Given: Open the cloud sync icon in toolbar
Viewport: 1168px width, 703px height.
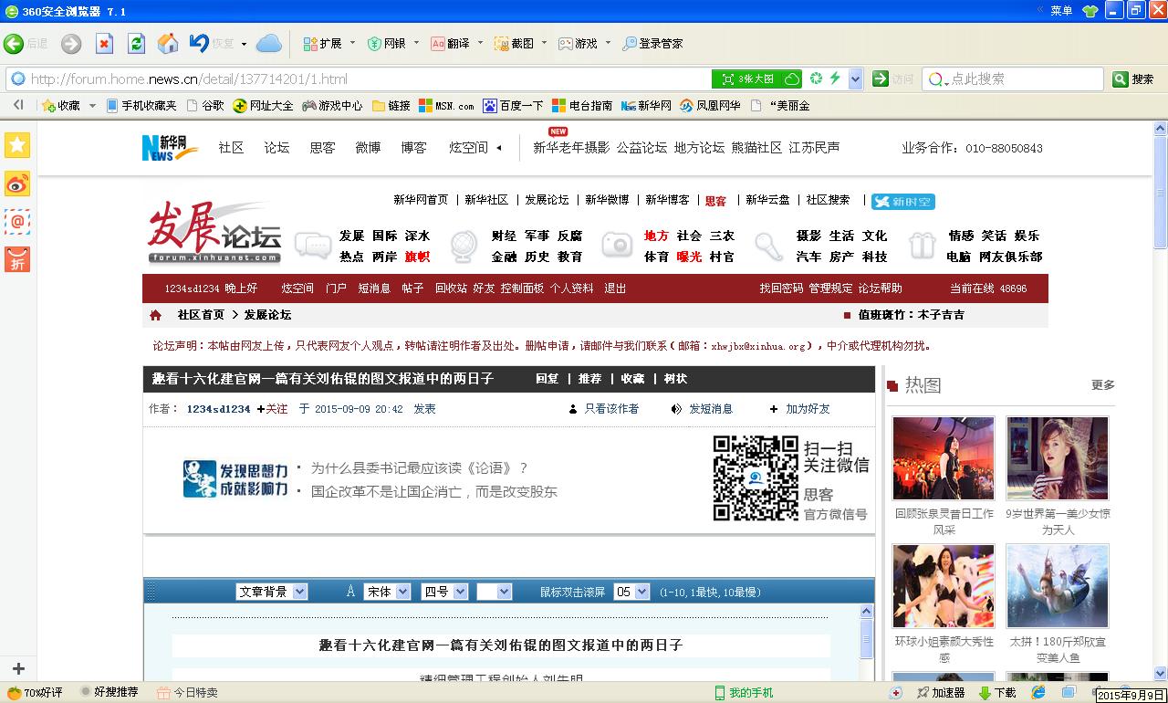Looking at the screenshot, I should [268, 43].
